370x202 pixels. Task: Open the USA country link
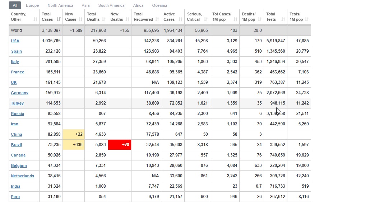click(x=15, y=41)
